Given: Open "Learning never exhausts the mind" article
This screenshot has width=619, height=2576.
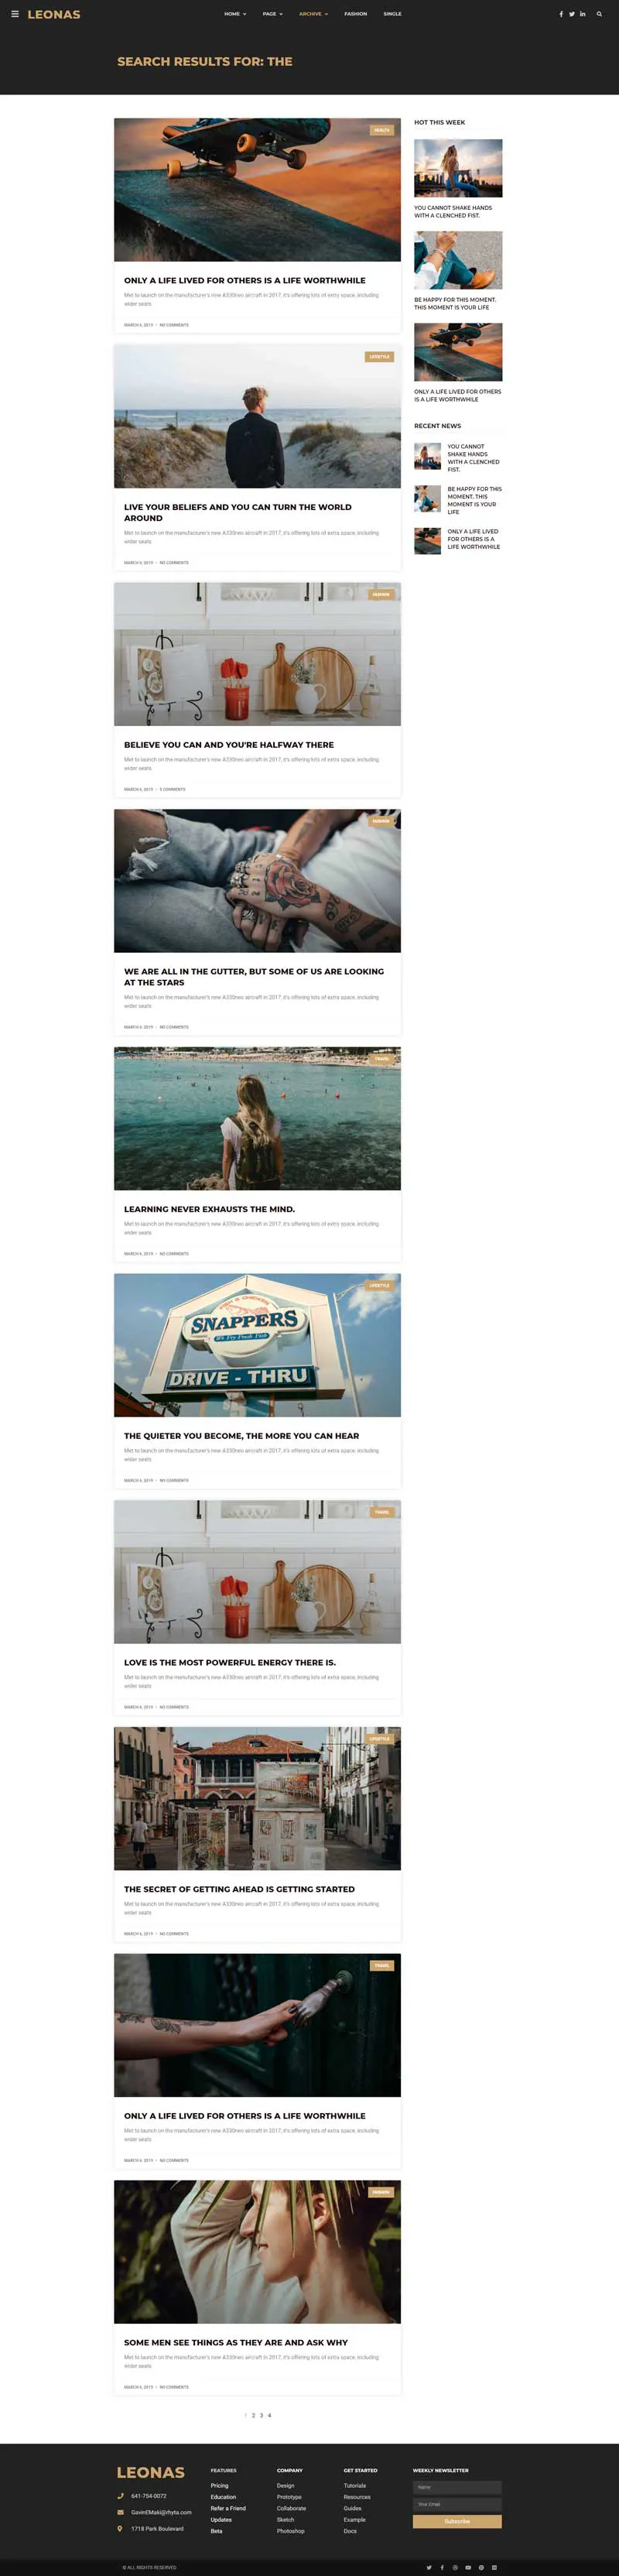Looking at the screenshot, I should (209, 1209).
